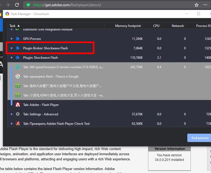The height and width of the screenshot is (173, 211).
Task: Click GPU Process puzzle piece icon
Action: 18,39
